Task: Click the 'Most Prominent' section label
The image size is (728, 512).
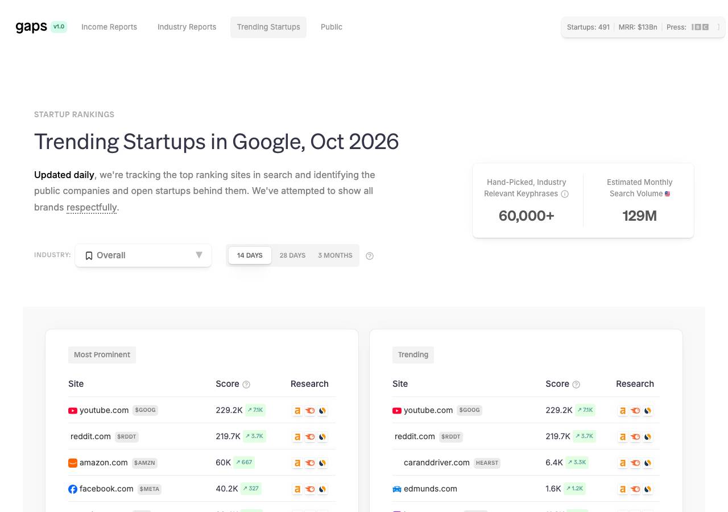Action: [102, 354]
